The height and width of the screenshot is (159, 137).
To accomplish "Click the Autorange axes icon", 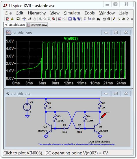I will (64, 19).
